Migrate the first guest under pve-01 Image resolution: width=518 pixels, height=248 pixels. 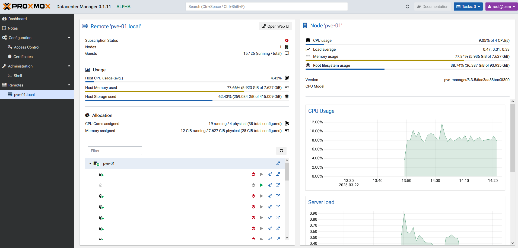(x=270, y=174)
